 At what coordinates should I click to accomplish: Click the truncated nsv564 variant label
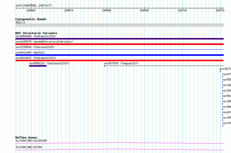click(227, 96)
